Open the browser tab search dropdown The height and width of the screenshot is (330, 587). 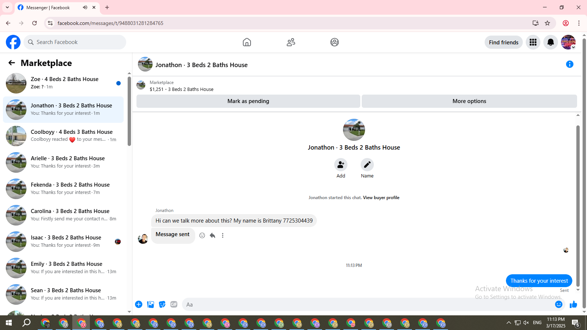coord(7,7)
